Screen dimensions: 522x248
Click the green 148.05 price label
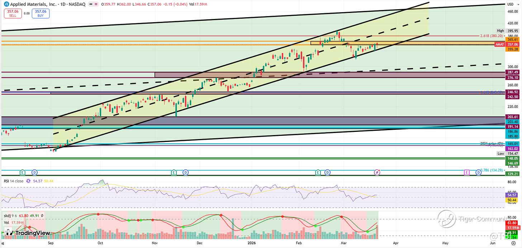(513, 158)
